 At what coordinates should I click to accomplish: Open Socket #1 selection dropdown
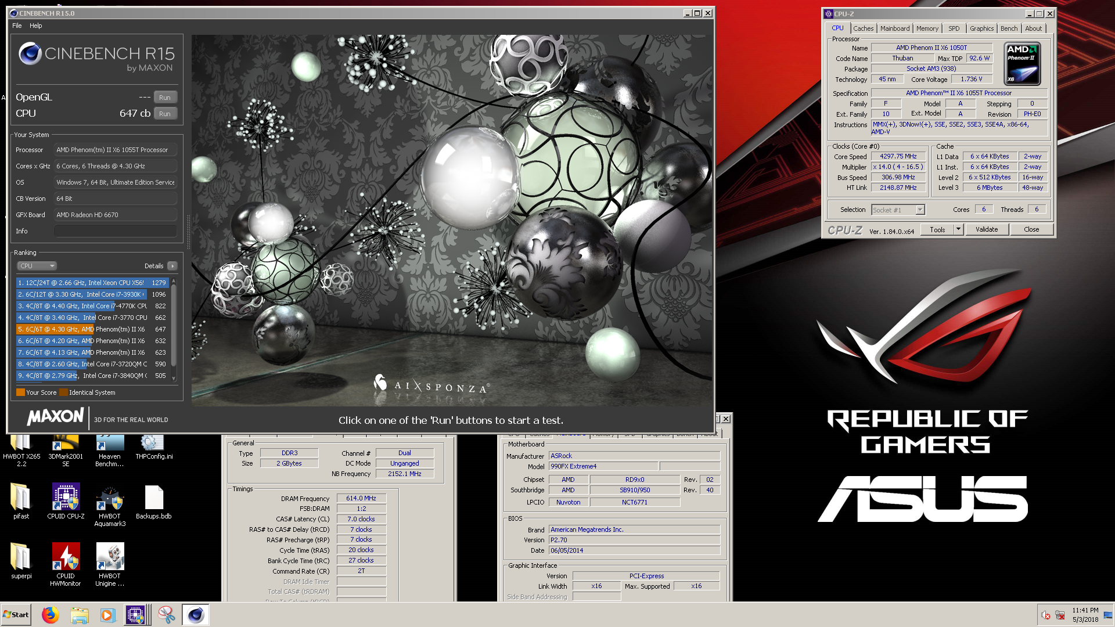(898, 210)
